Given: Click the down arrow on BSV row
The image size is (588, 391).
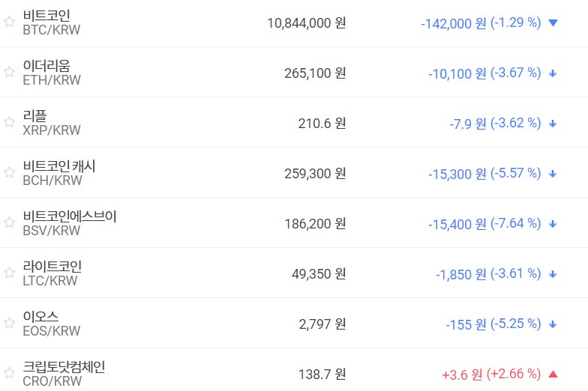Looking at the screenshot, I should [x=553, y=224].
